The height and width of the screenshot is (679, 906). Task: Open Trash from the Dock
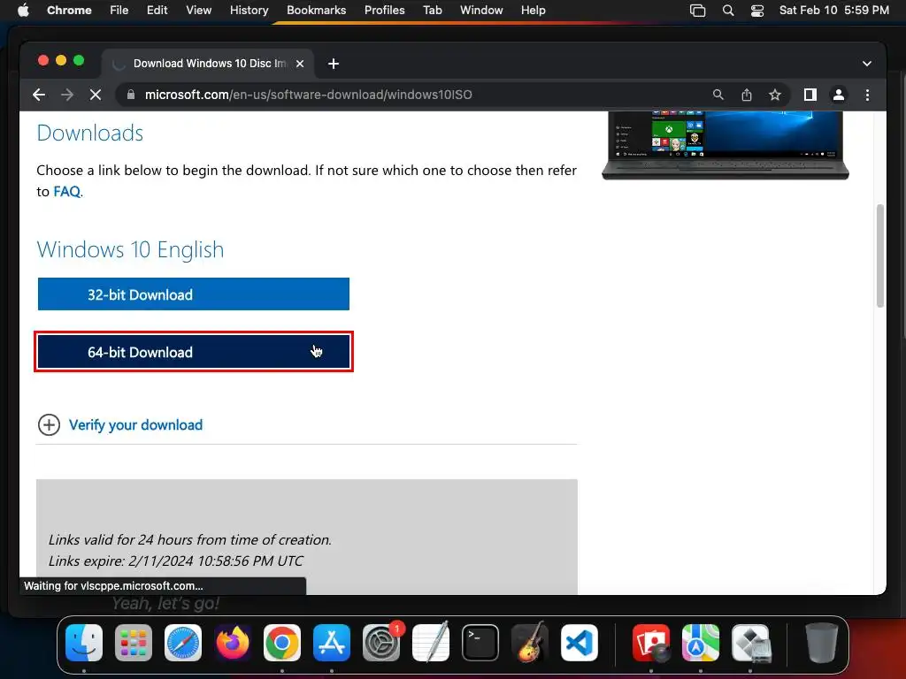pos(821,643)
